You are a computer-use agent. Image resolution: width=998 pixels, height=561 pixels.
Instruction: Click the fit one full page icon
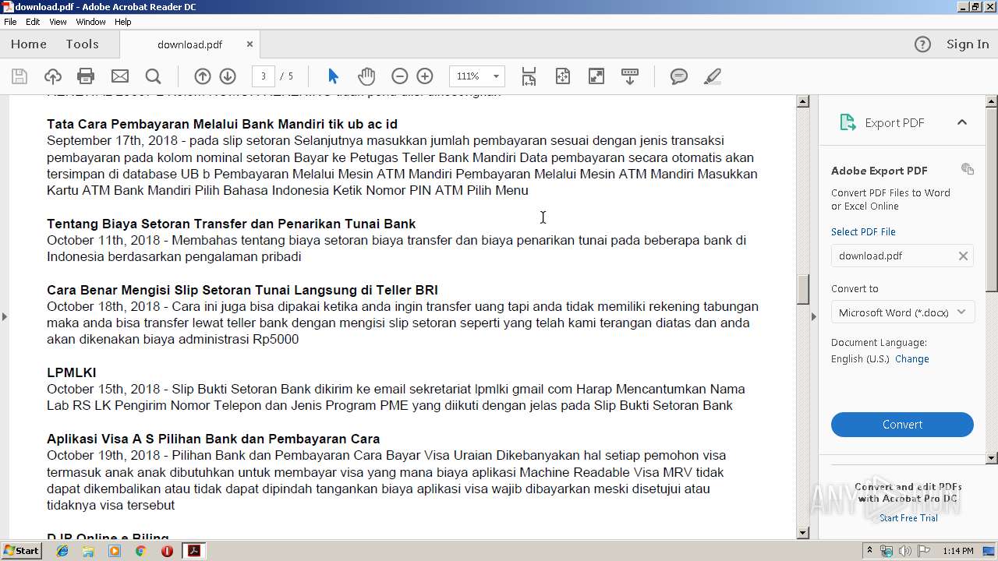[563, 76]
